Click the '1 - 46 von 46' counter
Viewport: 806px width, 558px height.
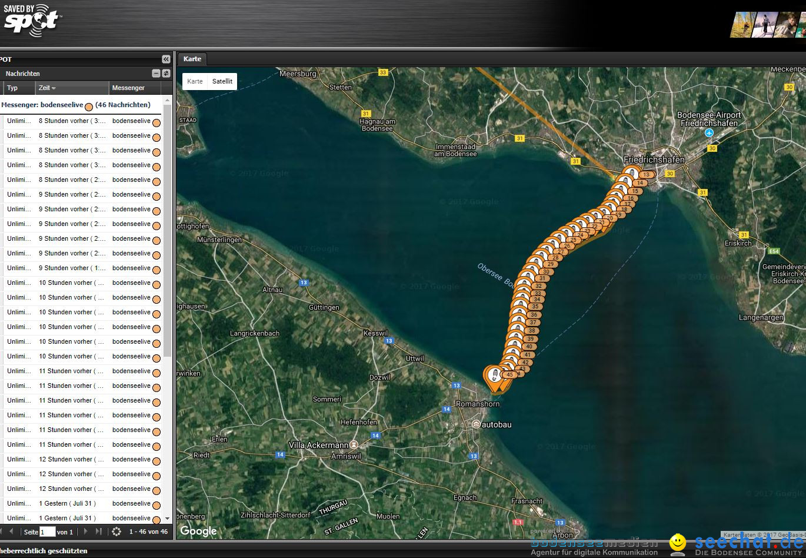point(148,532)
